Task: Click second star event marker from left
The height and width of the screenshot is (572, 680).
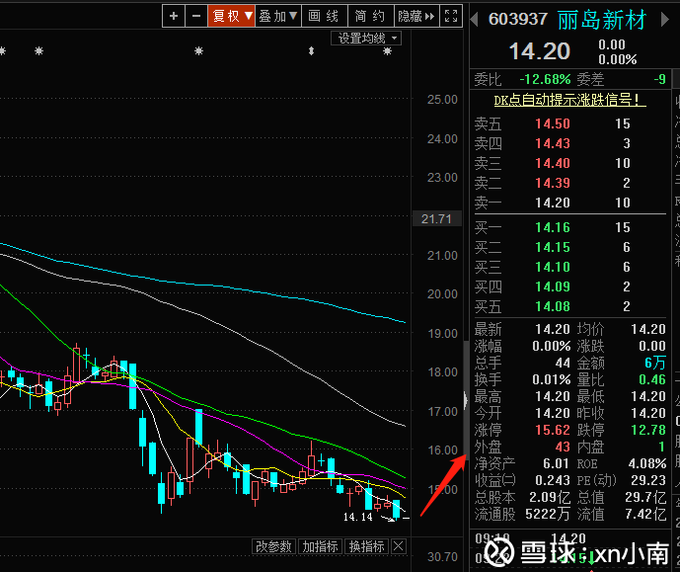Action: (x=39, y=51)
